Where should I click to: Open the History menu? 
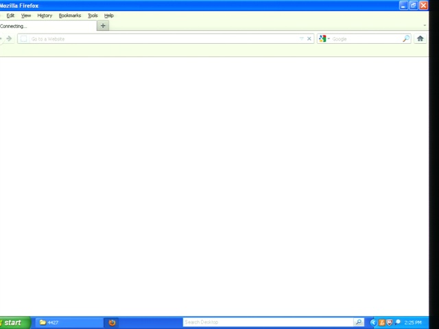pyautogui.click(x=45, y=16)
